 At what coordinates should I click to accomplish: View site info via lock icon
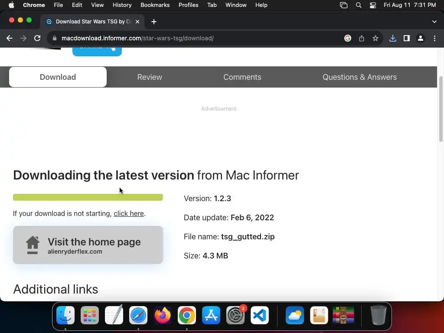55,38
